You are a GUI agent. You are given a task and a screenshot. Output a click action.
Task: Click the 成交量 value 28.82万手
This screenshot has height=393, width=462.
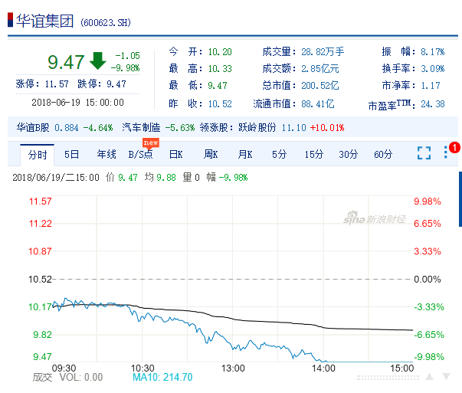coord(323,52)
